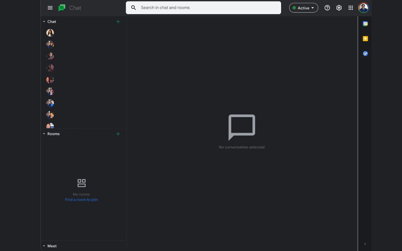Image resolution: width=402 pixels, height=251 pixels.
Task: Expand the Meet section
Action: [44, 246]
